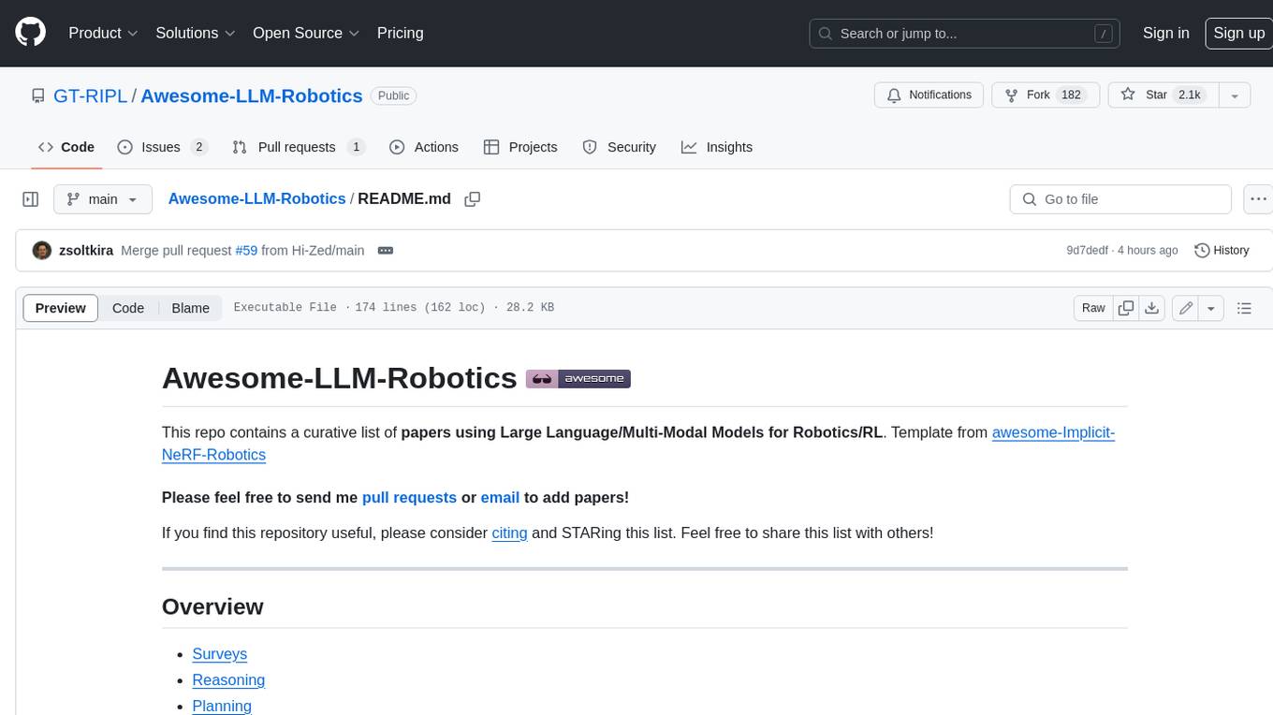Expand the Solutions menu
The image size is (1273, 715).
pos(195,33)
